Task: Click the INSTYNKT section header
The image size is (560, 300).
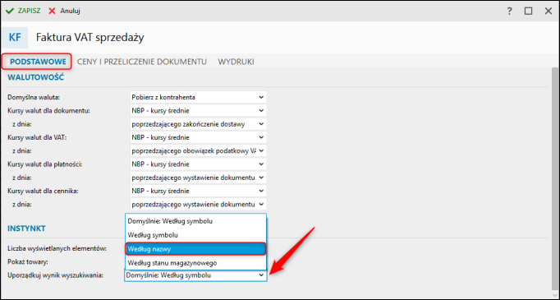Action: pyautogui.click(x=26, y=228)
